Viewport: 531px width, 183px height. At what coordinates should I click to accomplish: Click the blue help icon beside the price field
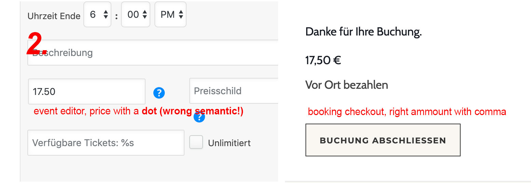[159, 93]
